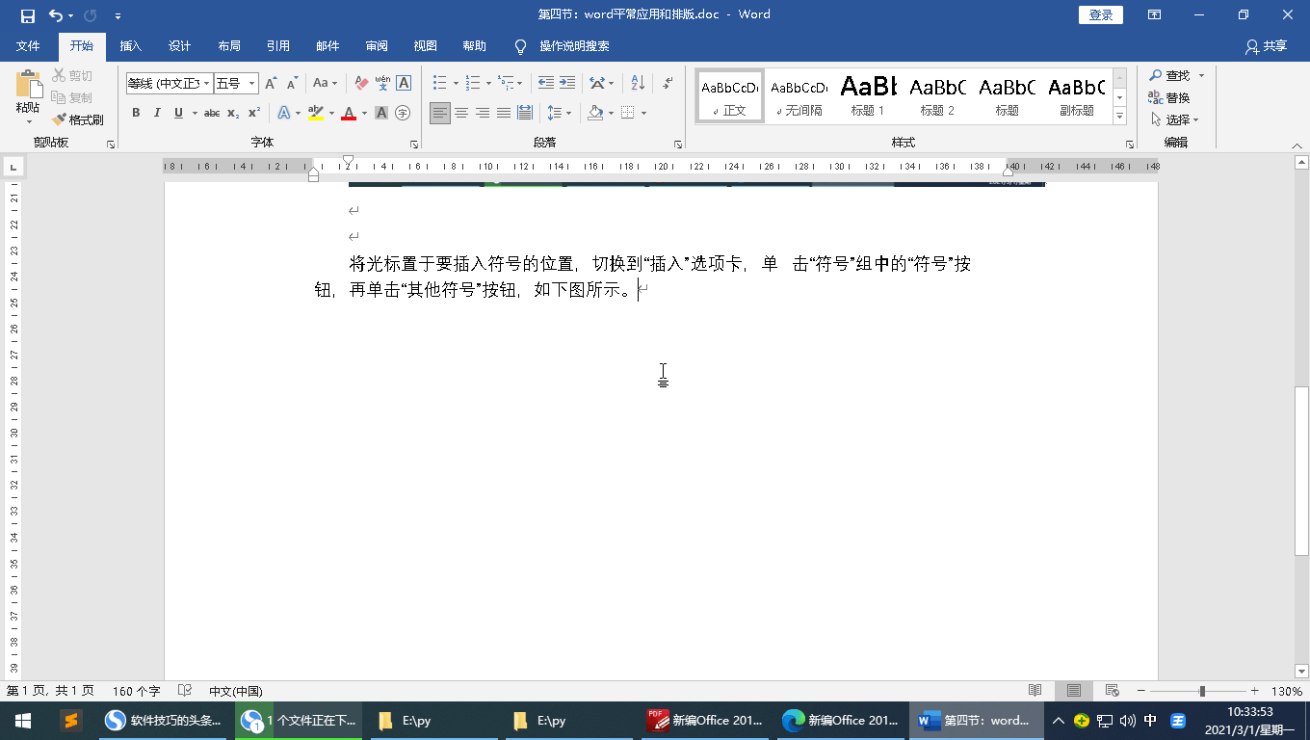Toggle strikethrough formatting
Viewport: 1310px width, 740px height.
(x=212, y=113)
